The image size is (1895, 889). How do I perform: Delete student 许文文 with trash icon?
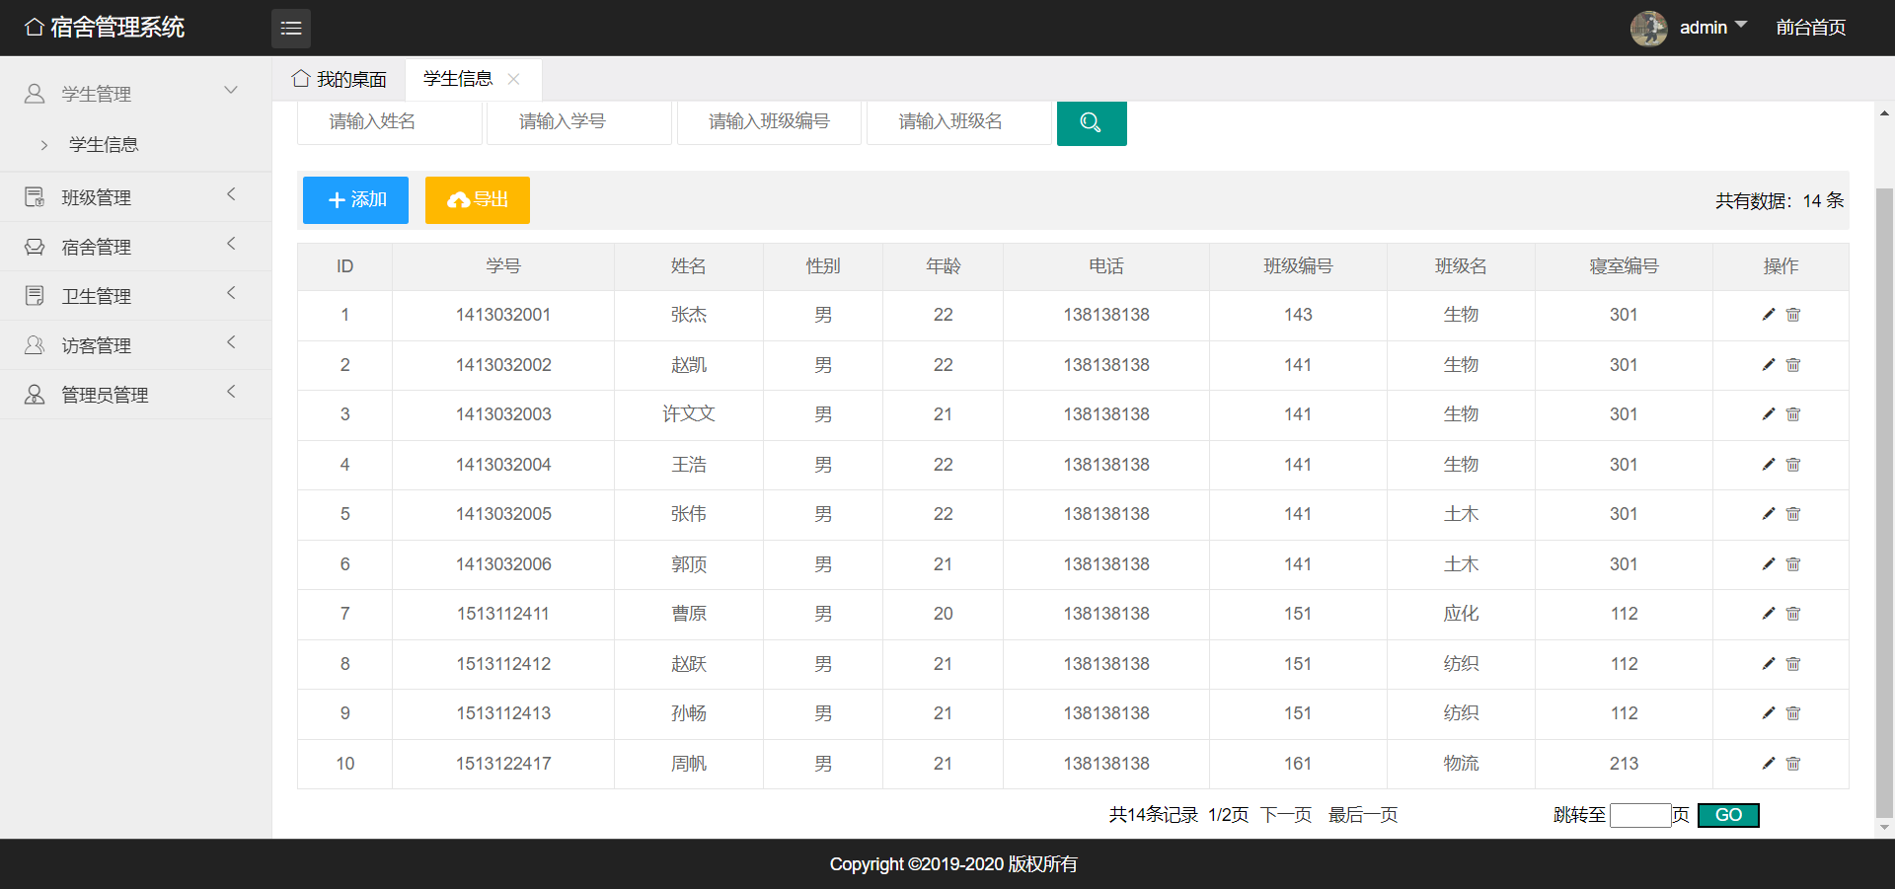pos(1793,414)
